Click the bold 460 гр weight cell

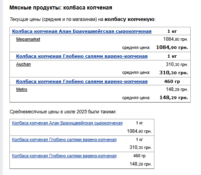(x=172, y=81)
